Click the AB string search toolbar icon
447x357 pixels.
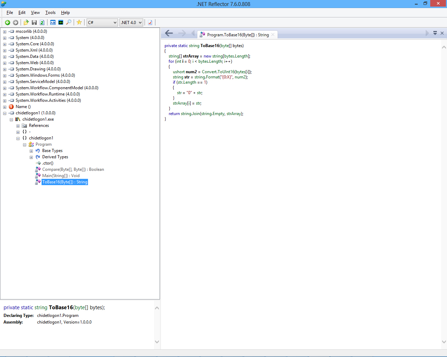pos(53,22)
